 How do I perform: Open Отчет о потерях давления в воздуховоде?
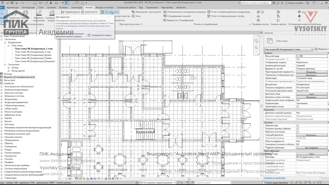[x=229, y=12]
